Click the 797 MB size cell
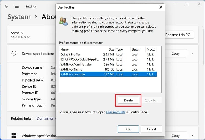This screenshot has height=140, width=205. [109, 74]
